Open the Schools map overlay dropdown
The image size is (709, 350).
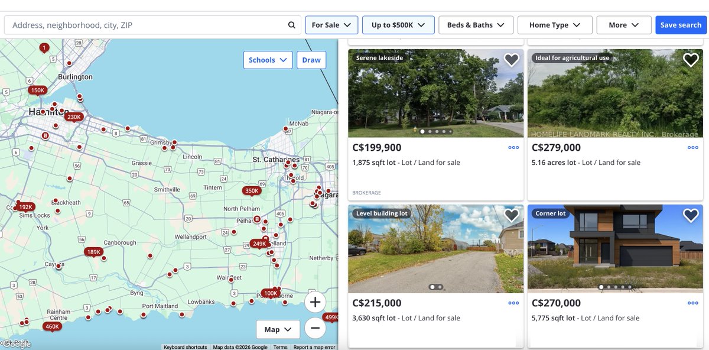tap(268, 60)
